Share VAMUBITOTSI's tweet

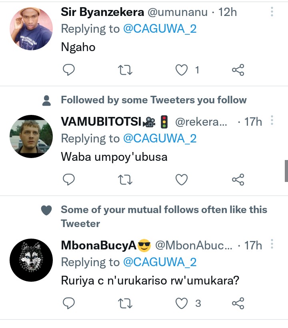coord(238,180)
